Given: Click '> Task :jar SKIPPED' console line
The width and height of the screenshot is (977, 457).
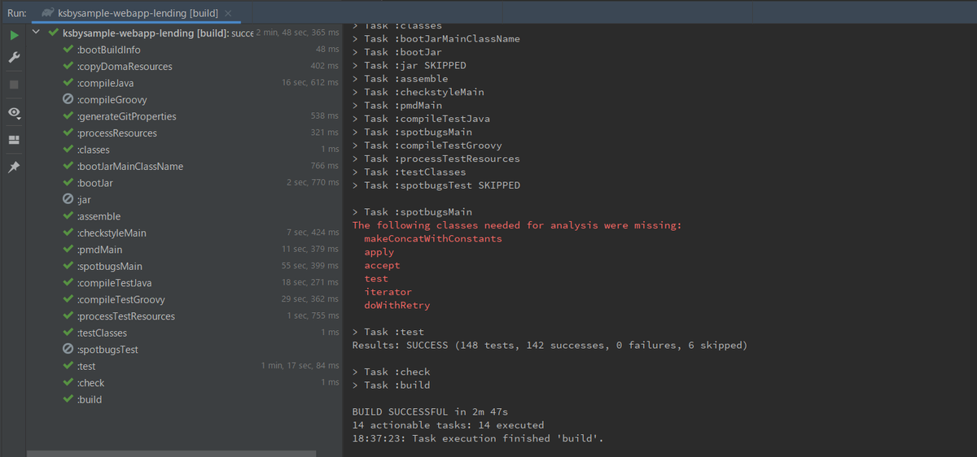Looking at the screenshot, I should pos(410,65).
